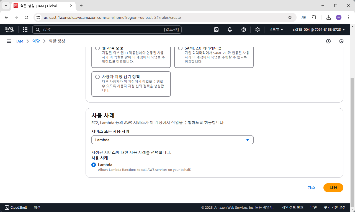
Task: Click the copyright Amazon Web Services text
Action: tap(237, 207)
